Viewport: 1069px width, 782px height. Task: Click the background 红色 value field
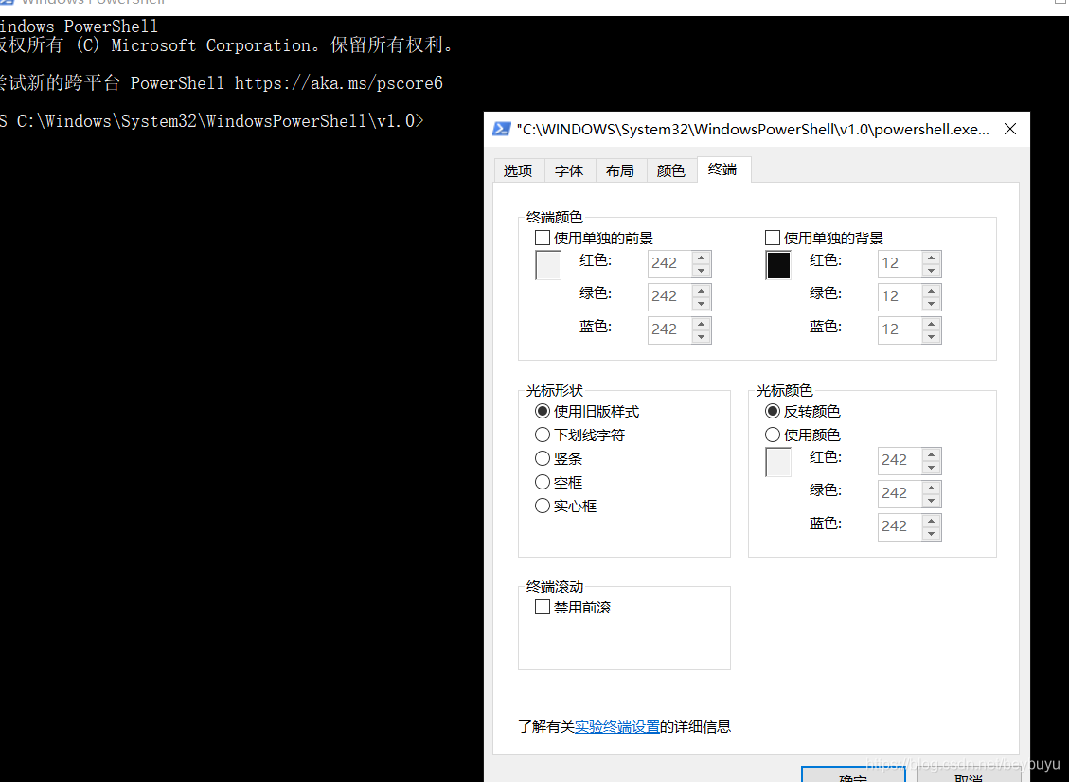tap(900, 263)
